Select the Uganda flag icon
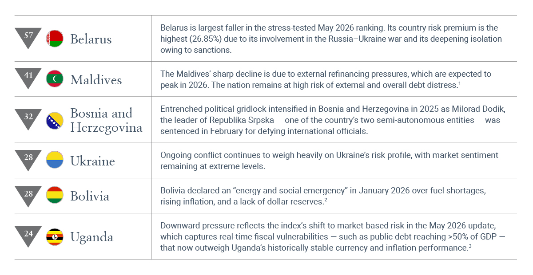 tap(55, 236)
